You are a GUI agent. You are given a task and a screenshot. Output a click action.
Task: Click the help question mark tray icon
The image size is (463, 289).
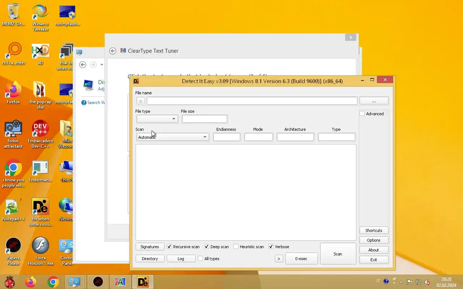click(386, 281)
